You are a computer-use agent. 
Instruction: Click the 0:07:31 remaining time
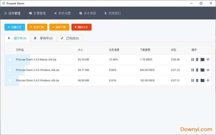pyautogui.click(x=175, y=80)
